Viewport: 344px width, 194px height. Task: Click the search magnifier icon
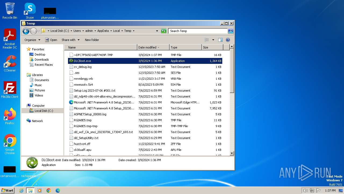pos(231,31)
